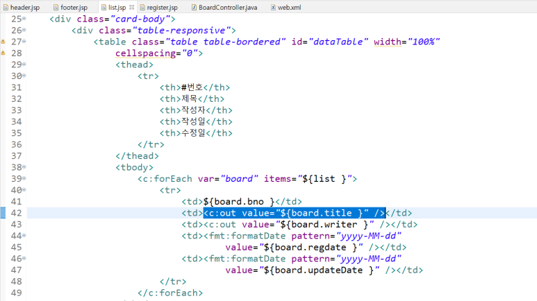Click the warning marker on line 27
The image size is (537, 301).
[x=3, y=42]
